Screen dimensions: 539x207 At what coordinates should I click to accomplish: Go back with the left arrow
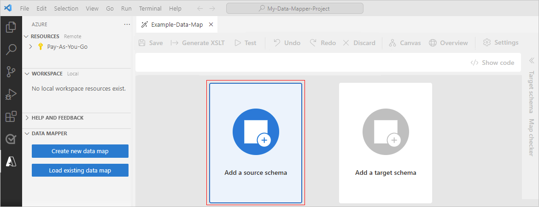click(x=200, y=8)
